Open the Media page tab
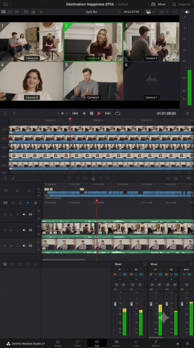Viewport: 194px width, 348px height. click(58, 343)
